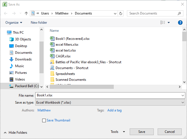Create a New folder
Screen dimensions: 187x139
click(39, 23)
